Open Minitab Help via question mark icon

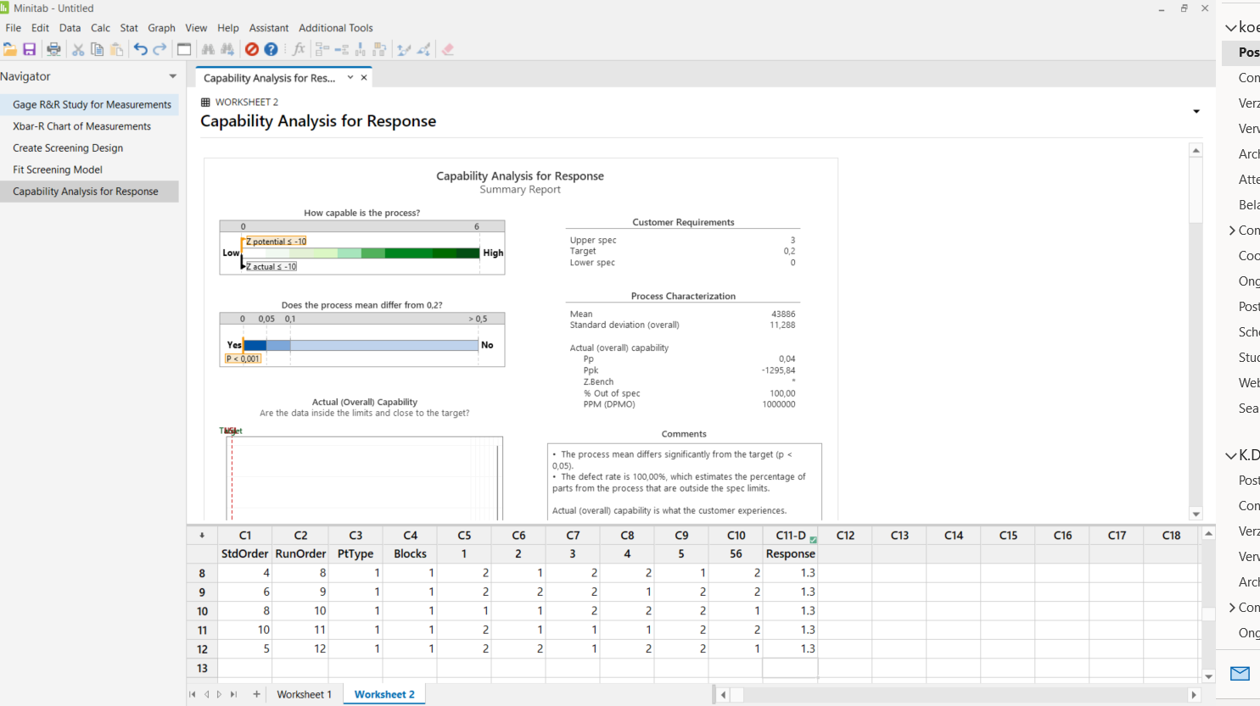270,48
